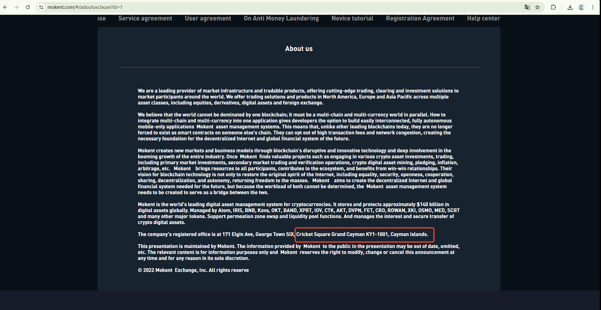
Task: Click the paragraph starting 'Mokent is the world's leading'
Action: (x=299, y=213)
